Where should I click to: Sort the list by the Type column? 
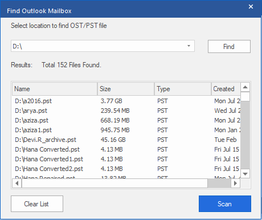[183, 89]
